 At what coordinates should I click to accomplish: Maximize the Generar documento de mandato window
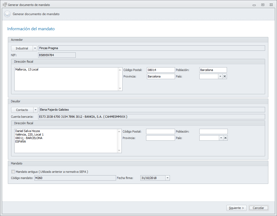263,5
